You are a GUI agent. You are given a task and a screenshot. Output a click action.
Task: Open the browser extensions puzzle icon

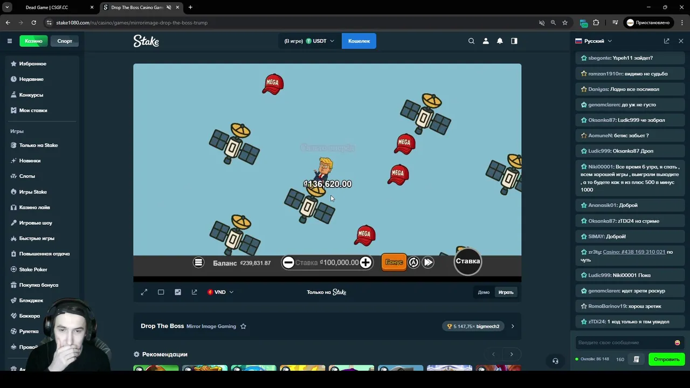596,23
